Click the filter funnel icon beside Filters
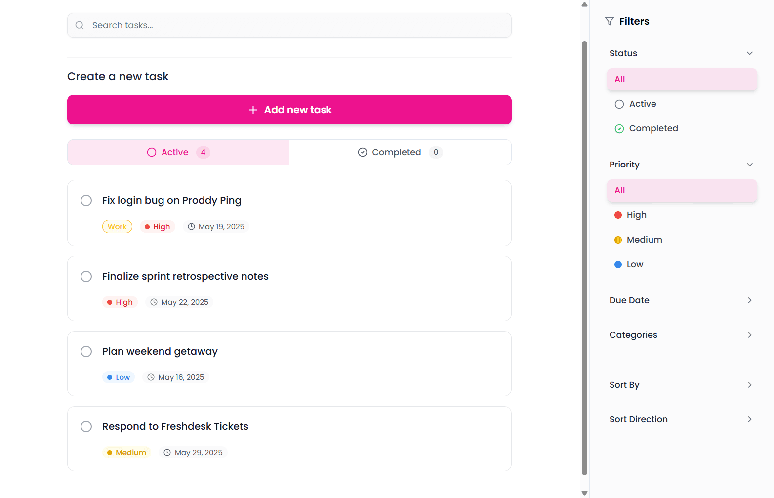Image resolution: width=774 pixels, height=498 pixels. pos(609,21)
